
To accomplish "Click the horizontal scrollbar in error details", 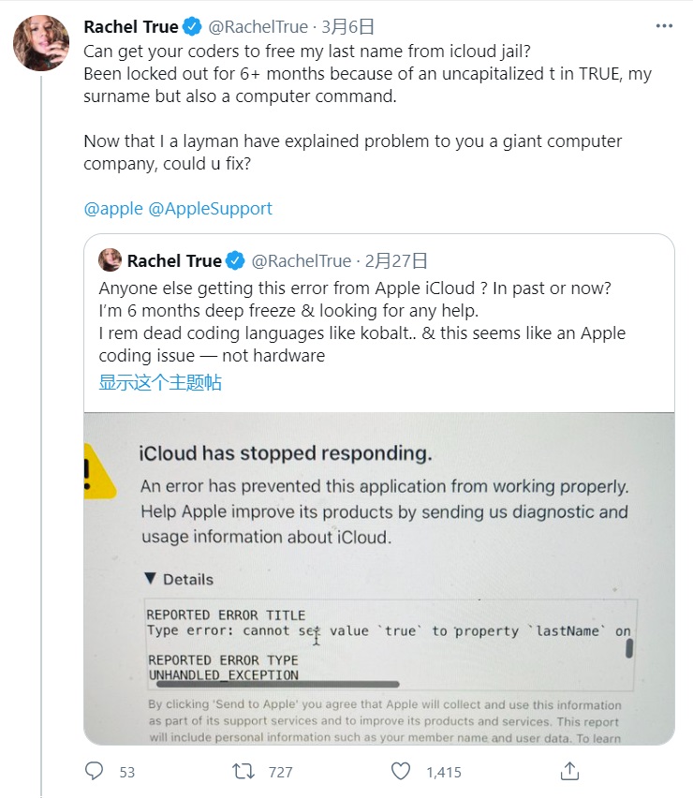I will pyautogui.click(x=278, y=685).
